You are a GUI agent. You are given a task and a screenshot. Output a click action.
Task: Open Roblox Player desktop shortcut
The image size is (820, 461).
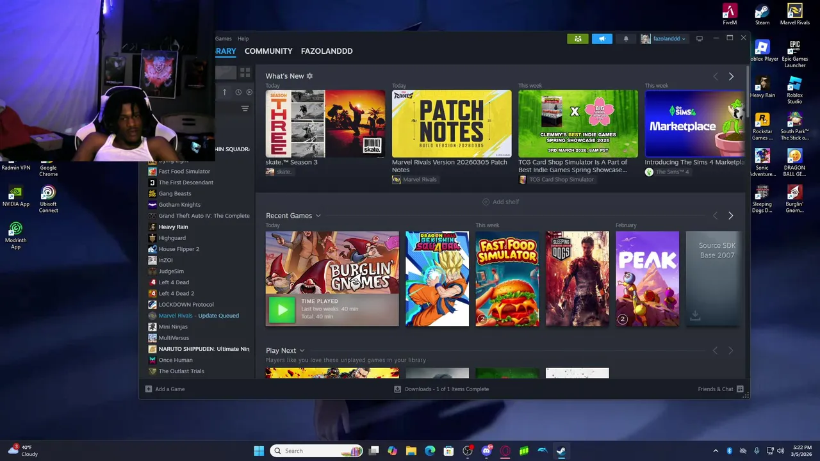pyautogui.click(x=762, y=51)
